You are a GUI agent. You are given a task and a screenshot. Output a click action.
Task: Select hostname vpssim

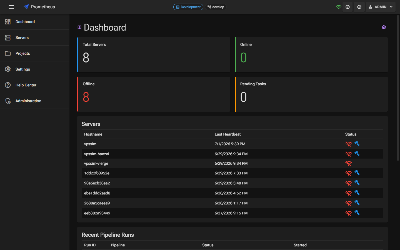click(90, 144)
